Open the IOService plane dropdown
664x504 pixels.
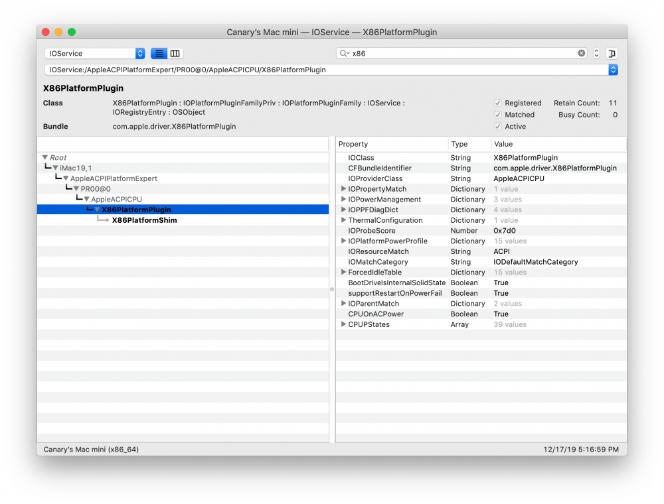coord(95,53)
